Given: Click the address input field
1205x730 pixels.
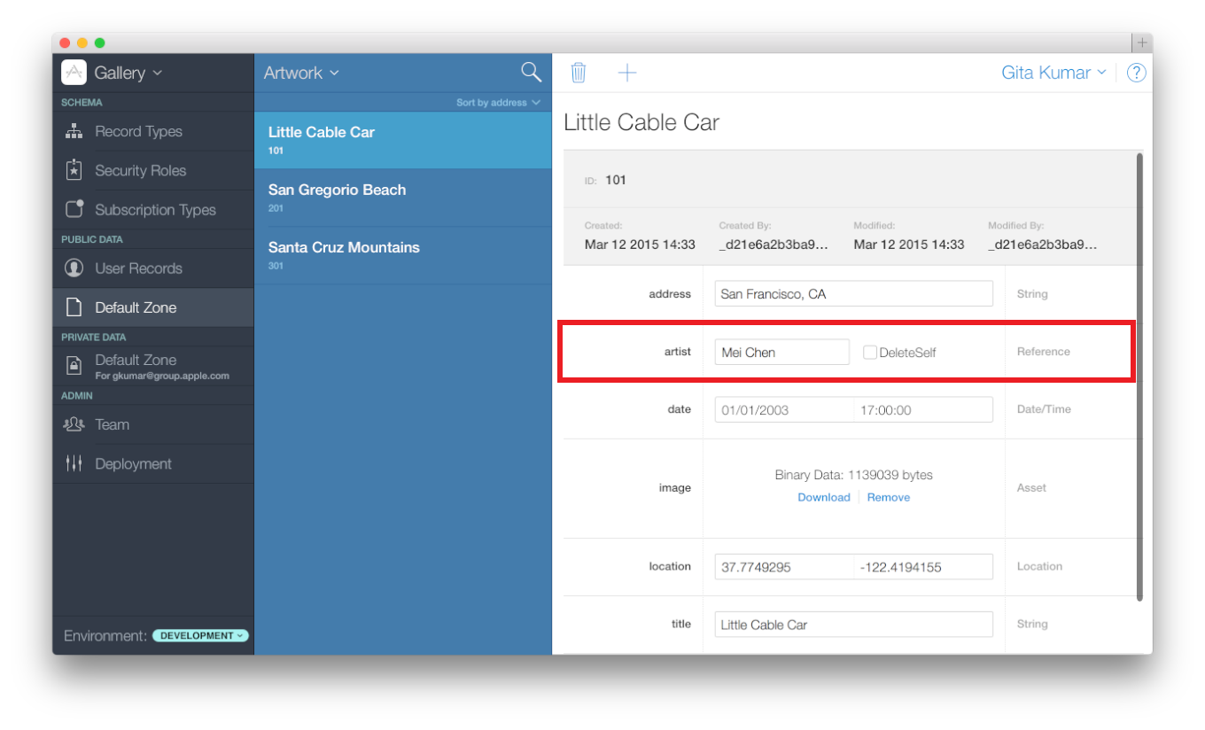Looking at the screenshot, I should point(853,294).
